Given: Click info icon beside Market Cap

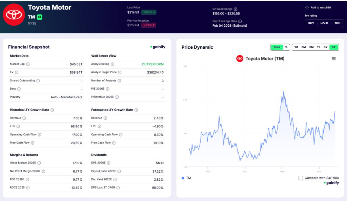Looking at the screenshot, I should [28, 64].
